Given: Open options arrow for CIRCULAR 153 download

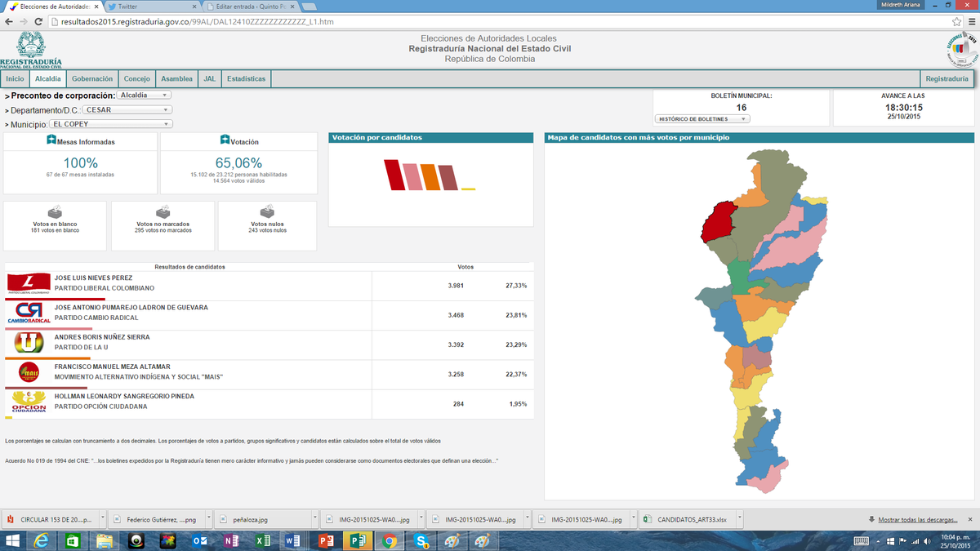Looking at the screenshot, I should tap(101, 519).
